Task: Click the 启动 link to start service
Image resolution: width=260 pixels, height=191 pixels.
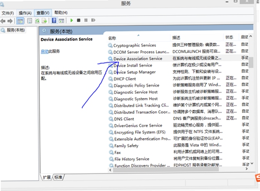Action: click(x=45, y=51)
